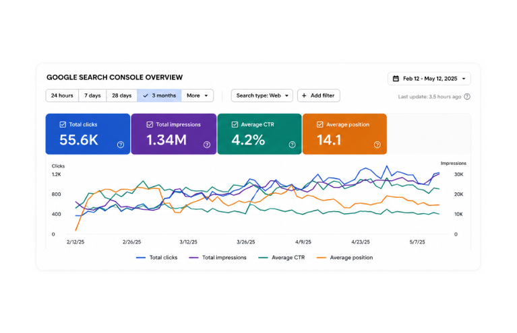Click checkmark icon on 3 months tab

coord(146,96)
